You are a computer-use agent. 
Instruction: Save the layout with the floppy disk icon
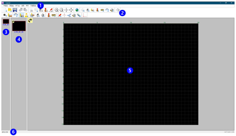pos(15,10)
